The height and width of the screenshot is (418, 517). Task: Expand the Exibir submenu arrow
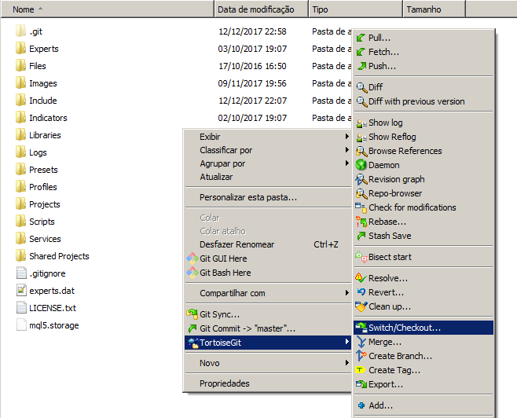coord(346,137)
